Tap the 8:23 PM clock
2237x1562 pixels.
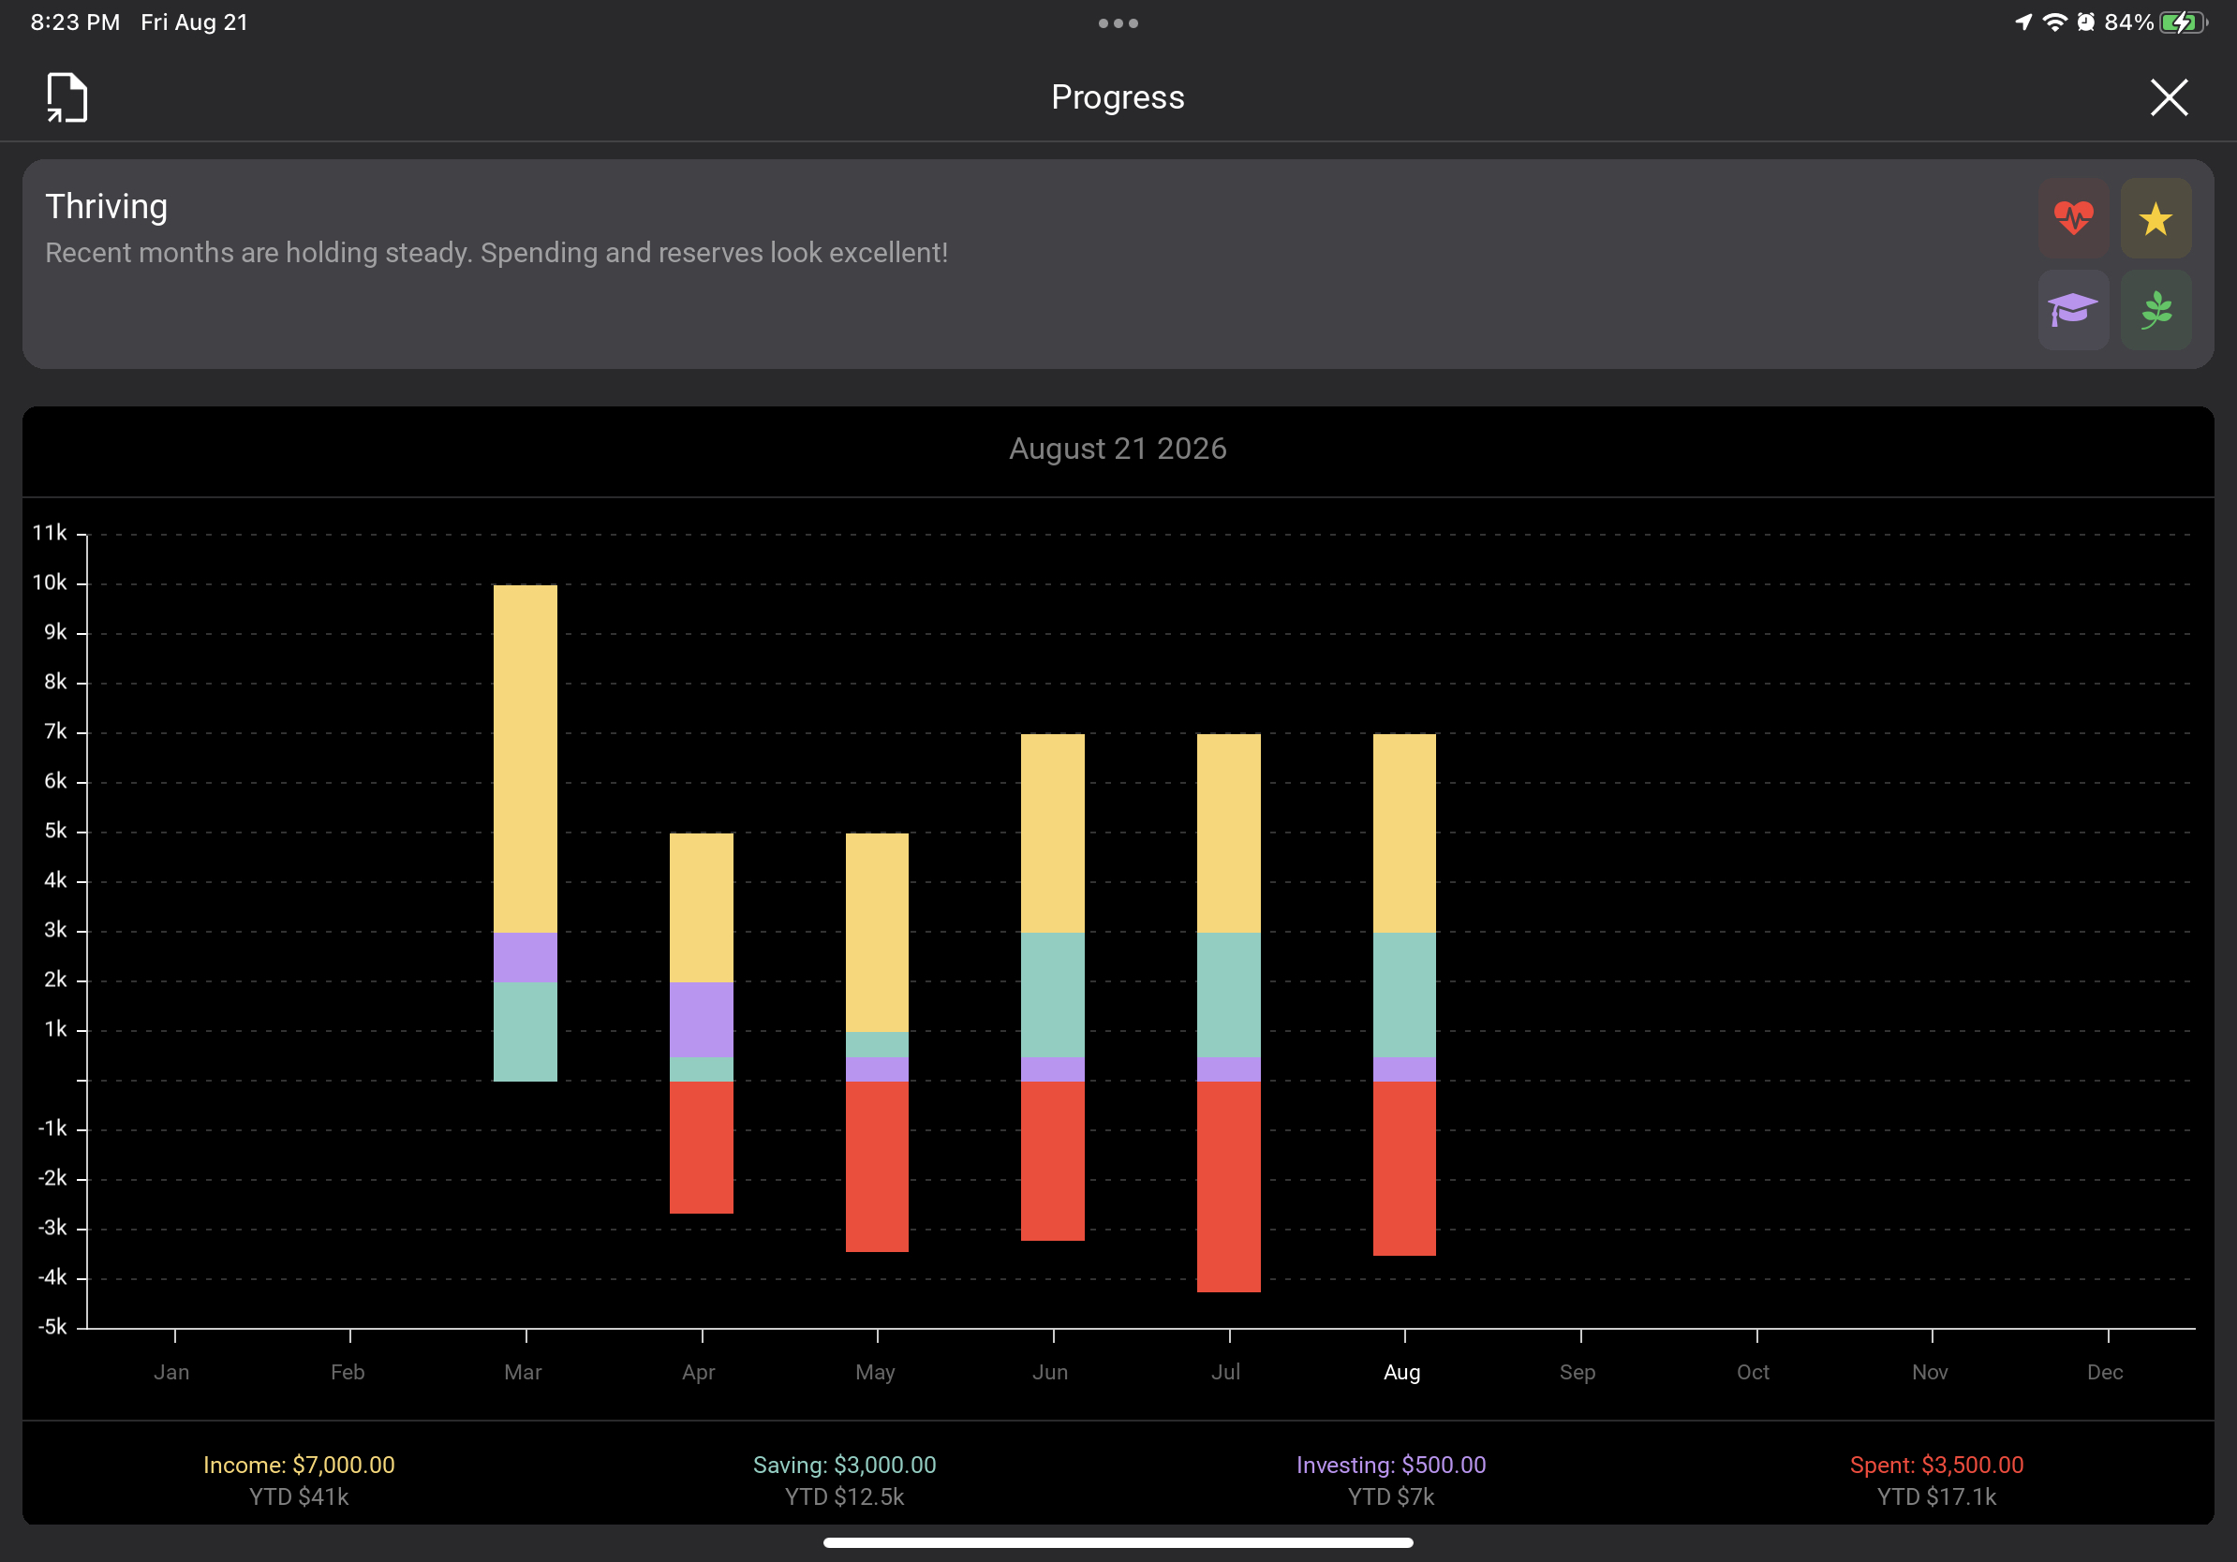(x=75, y=22)
